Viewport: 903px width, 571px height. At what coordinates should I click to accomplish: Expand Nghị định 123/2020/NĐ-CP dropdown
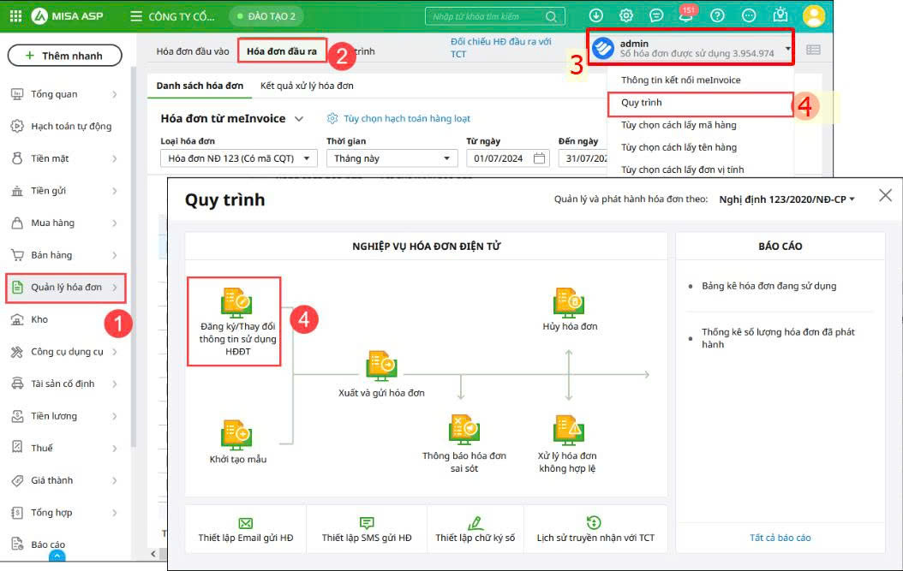(786, 199)
